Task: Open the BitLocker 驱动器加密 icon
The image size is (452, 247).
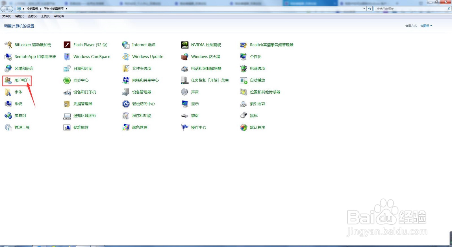Action: (8, 45)
